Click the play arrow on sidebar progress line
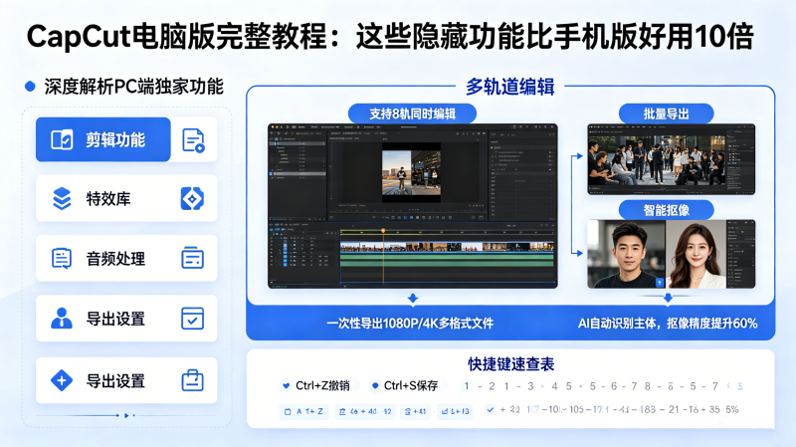Screen dimensions: 796x447 pyautogui.click(x=126, y=415)
